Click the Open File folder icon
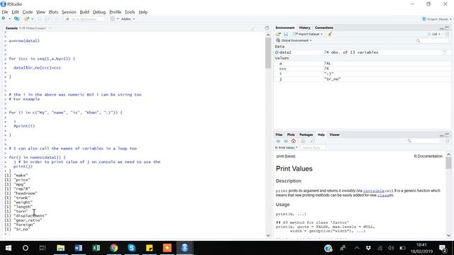 (x=27, y=19)
